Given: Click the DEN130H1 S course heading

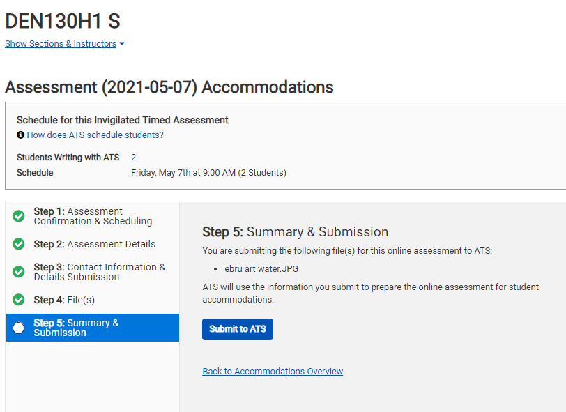Looking at the screenshot, I should [63, 21].
